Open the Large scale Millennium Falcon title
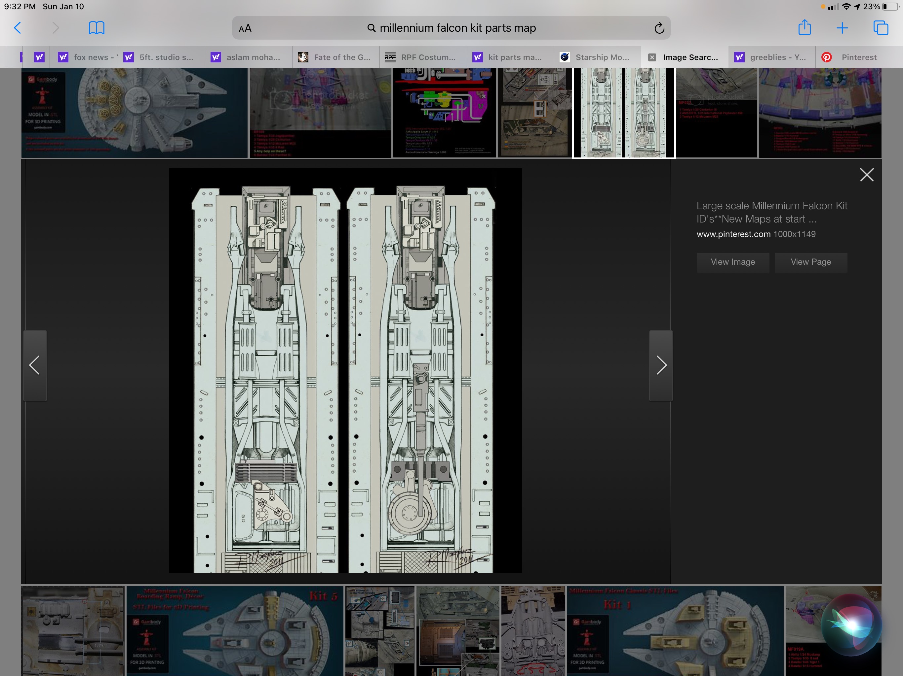Screen dimensions: 903x676 coord(772,213)
